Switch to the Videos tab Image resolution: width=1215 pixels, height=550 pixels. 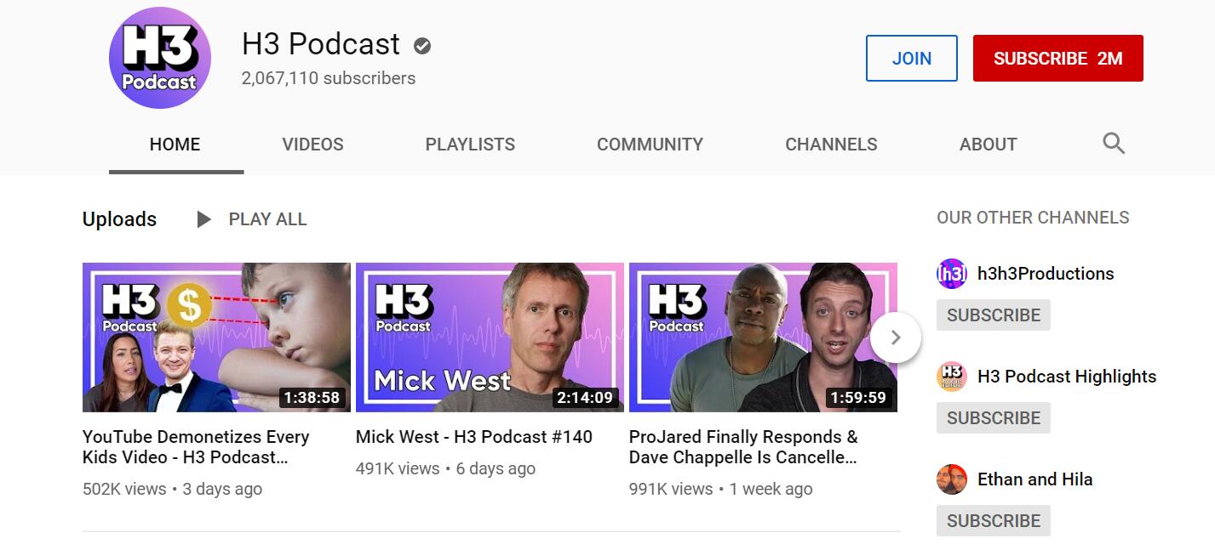tap(313, 145)
